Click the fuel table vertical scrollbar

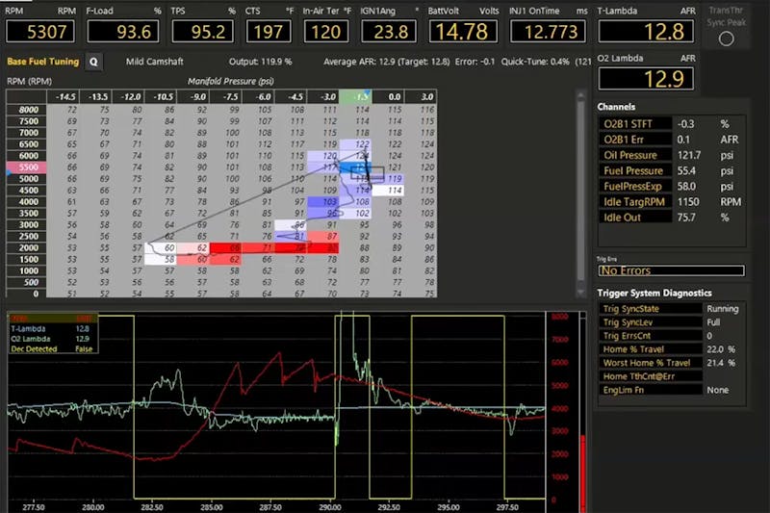click(x=579, y=192)
